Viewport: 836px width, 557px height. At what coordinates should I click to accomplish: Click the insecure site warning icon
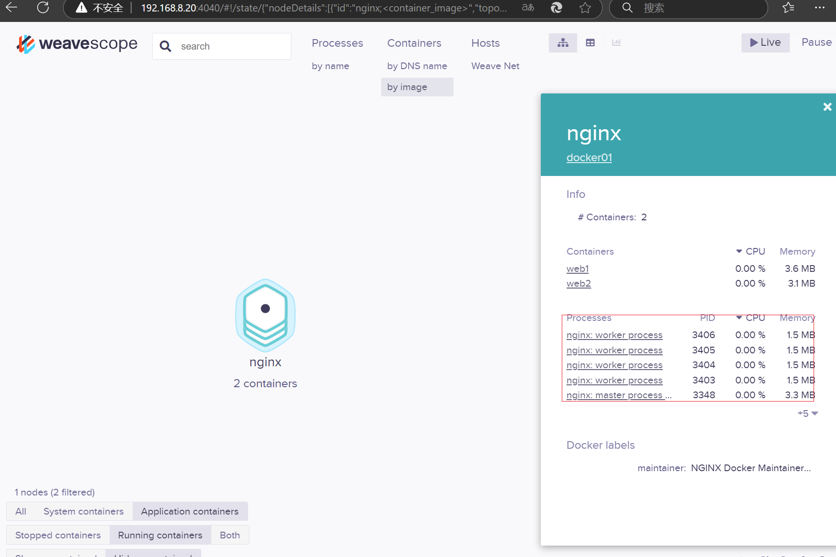coord(82,8)
